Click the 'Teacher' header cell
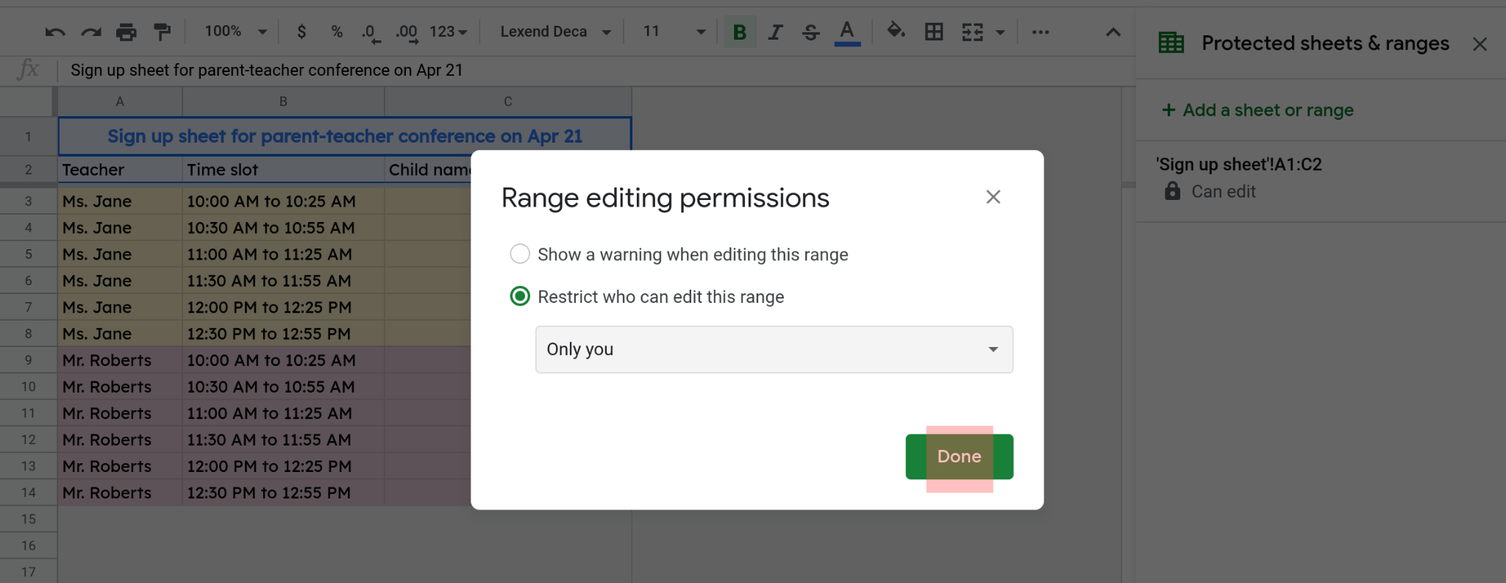The image size is (1506, 583). tap(120, 170)
